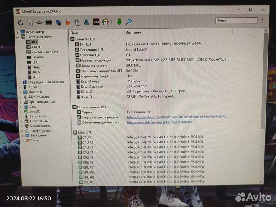Click the Значение column header
276x207 pixels.
(x=133, y=33)
